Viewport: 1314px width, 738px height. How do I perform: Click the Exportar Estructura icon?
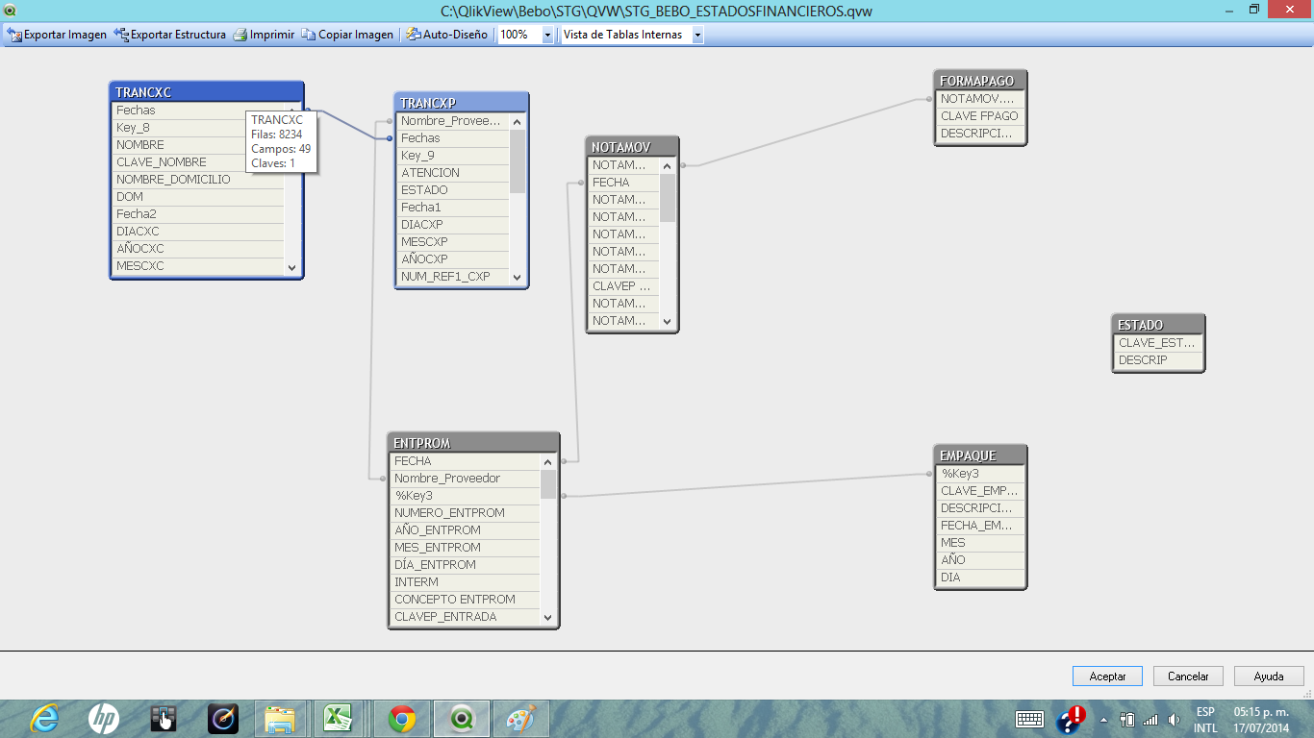coord(121,35)
